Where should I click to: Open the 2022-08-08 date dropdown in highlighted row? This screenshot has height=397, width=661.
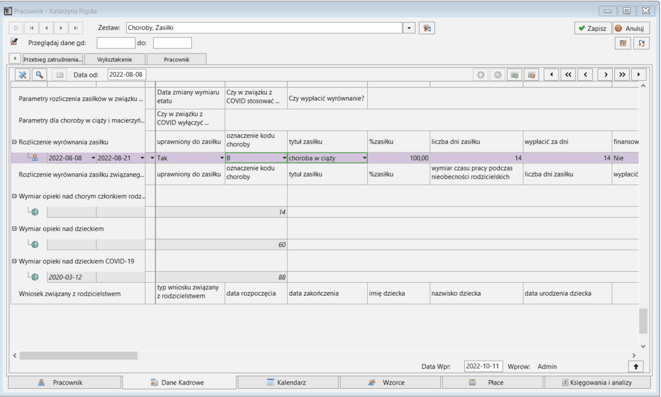[93, 158]
